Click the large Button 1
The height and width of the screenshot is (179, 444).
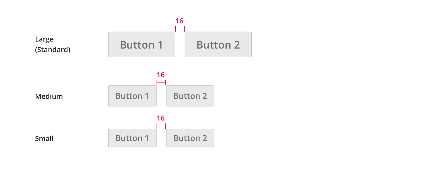pos(142,44)
